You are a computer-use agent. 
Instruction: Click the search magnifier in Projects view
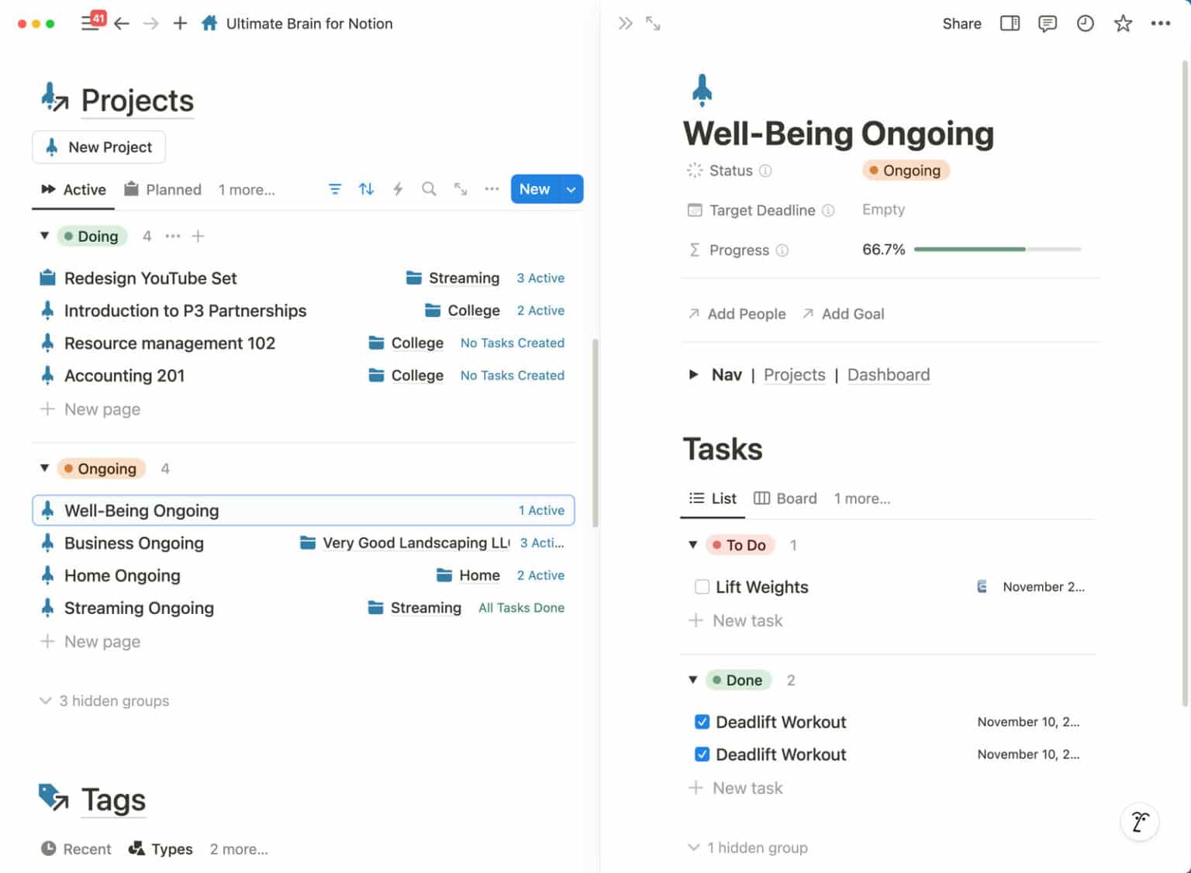click(x=429, y=189)
